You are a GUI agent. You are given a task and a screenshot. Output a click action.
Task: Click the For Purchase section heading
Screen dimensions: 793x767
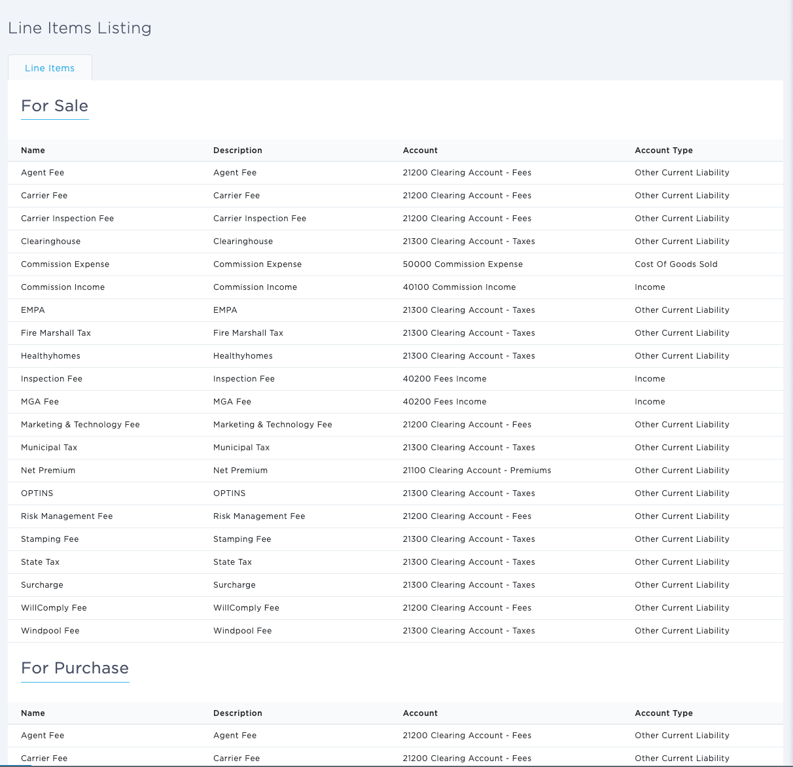pyautogui.click(x=75, y=668)
